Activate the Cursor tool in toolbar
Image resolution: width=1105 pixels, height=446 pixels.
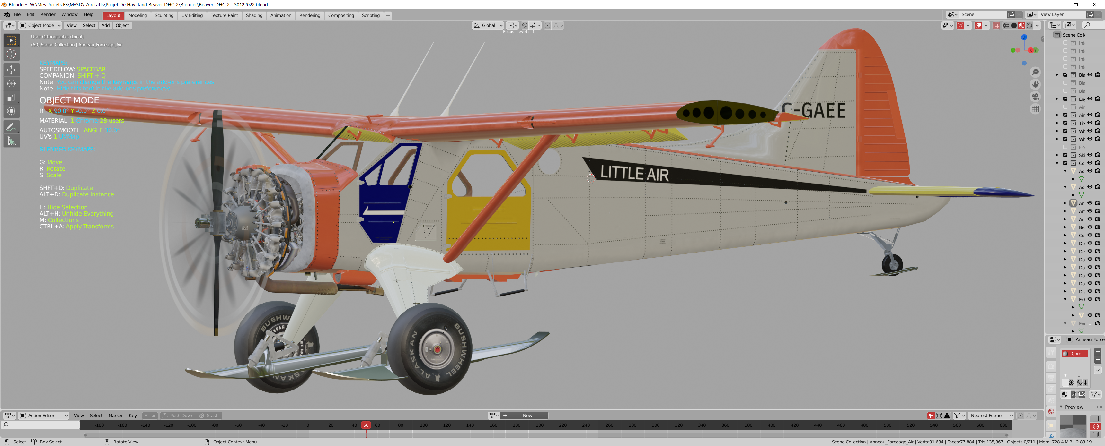(12, 54)
